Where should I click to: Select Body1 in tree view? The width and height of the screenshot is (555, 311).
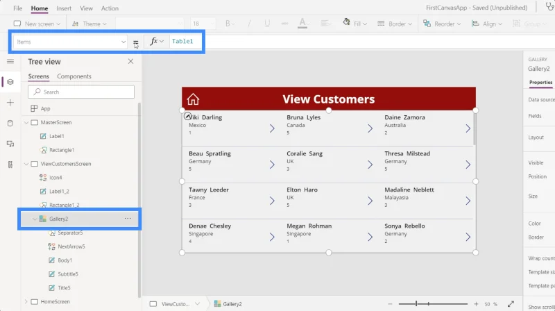click(x=65, y=260)
